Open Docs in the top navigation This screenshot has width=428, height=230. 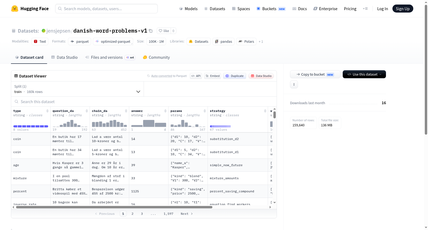(x=300, y=9)
